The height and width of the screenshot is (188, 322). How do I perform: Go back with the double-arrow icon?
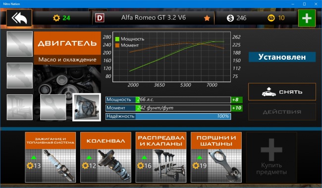pyautogui.click(x=19, y=18)
